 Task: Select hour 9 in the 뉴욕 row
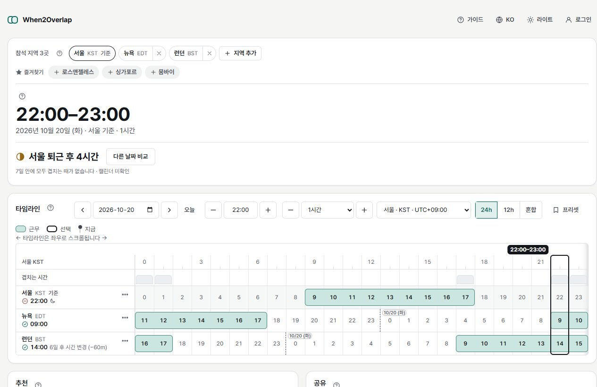pos(560,320)
